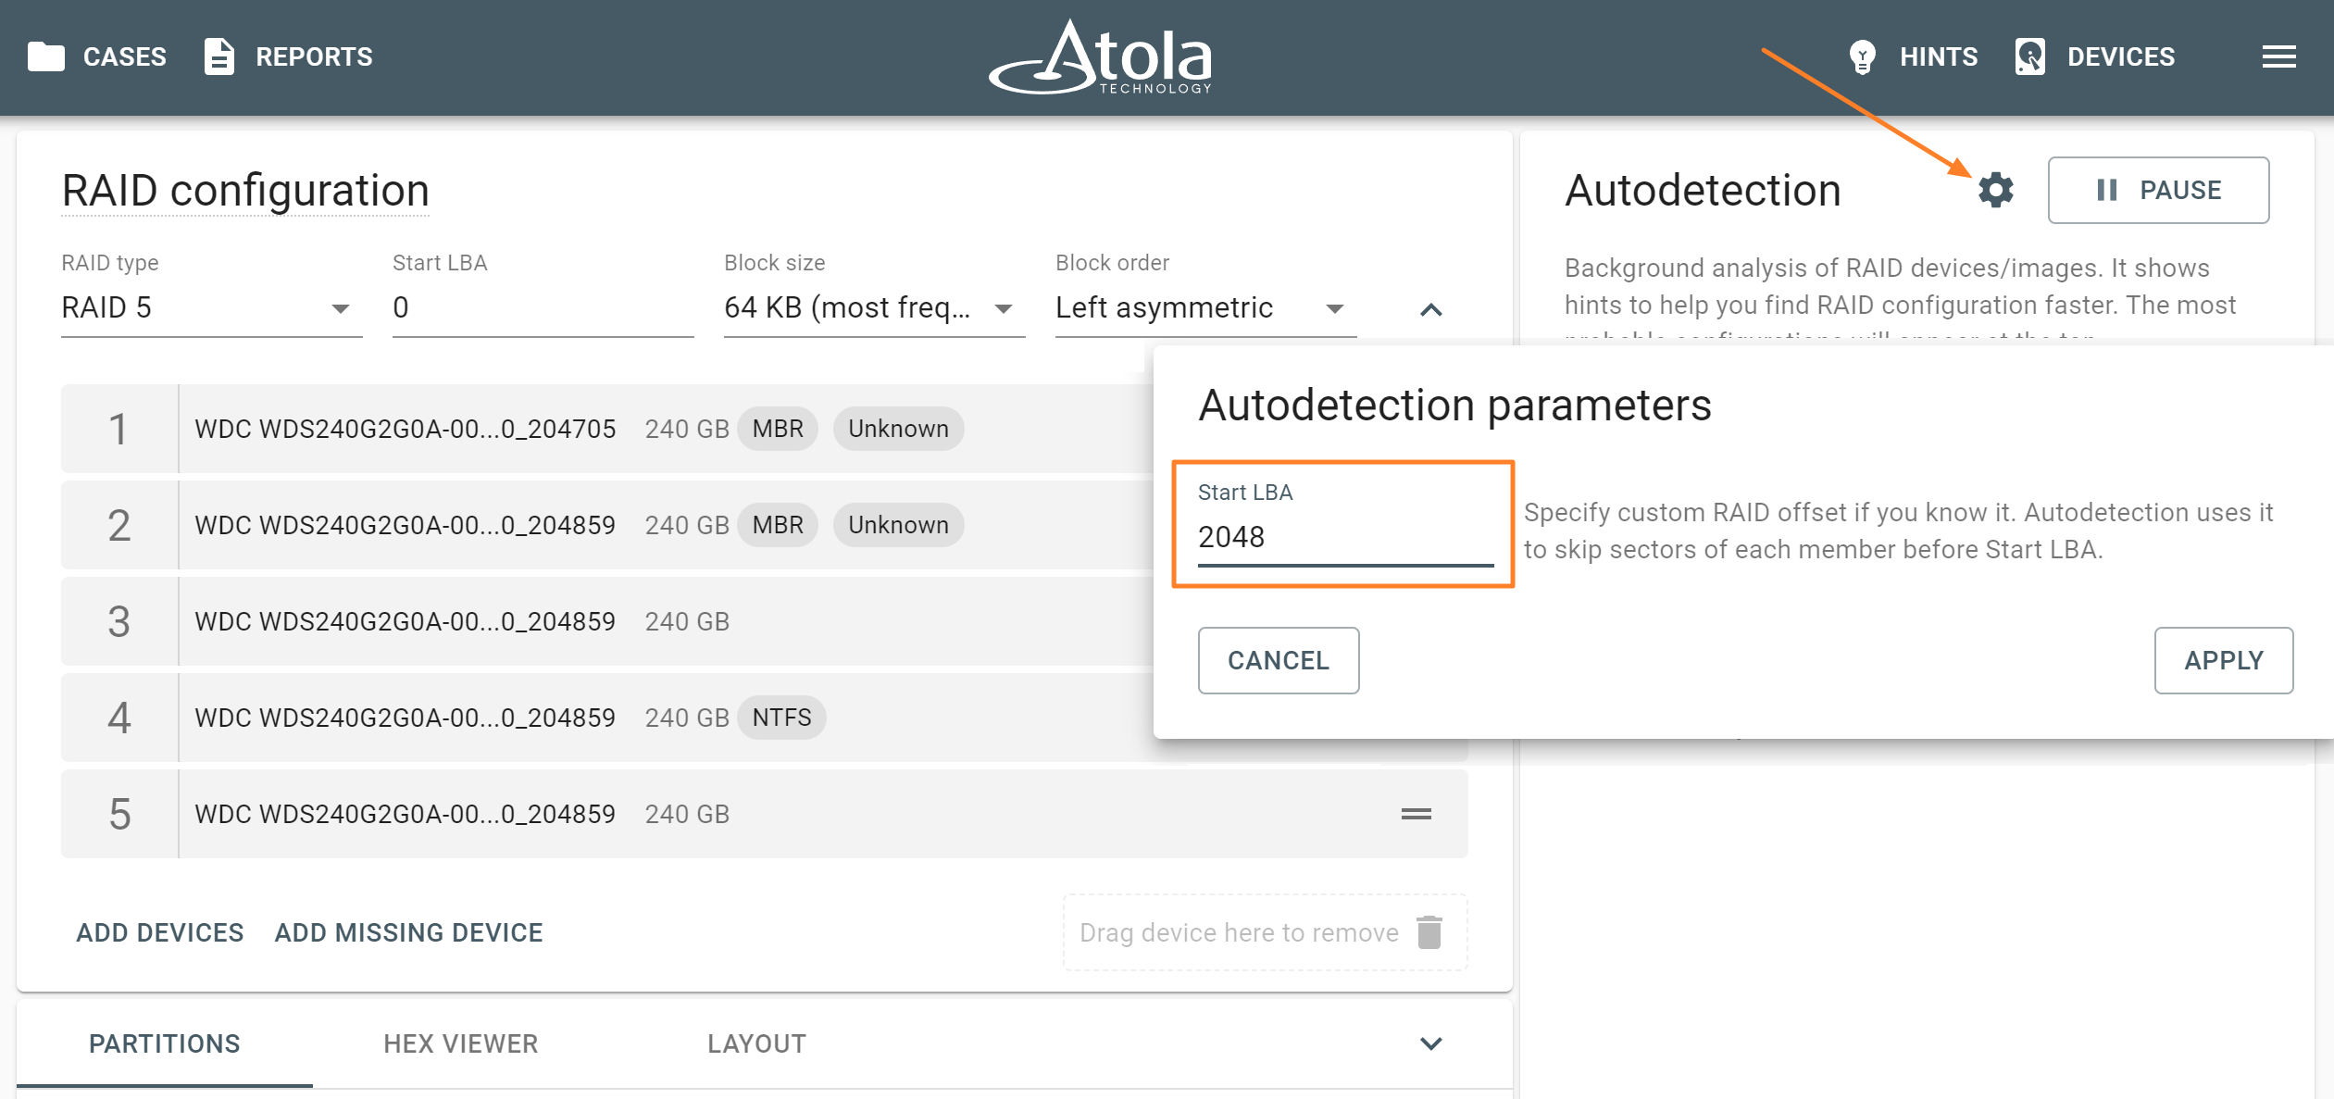The height and width of the screenshot is (1099, 2334).
Task: Open the Block size dropdown
Action: tap(874, 307)
